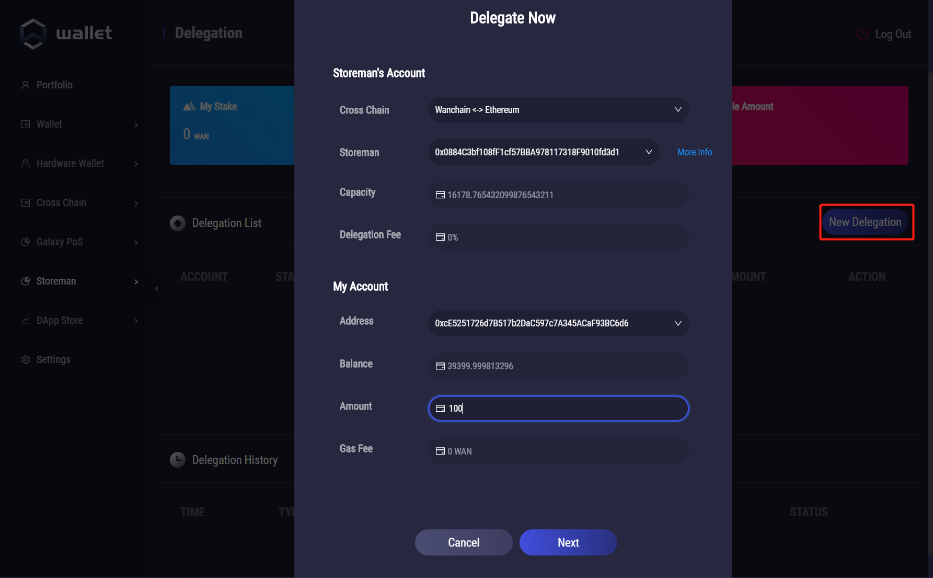Open the My Account Address dropdown
933x578 pixels.
[x=558, y=323]
